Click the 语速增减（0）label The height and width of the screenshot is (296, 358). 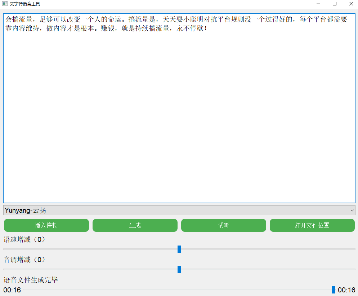point(24,239)
